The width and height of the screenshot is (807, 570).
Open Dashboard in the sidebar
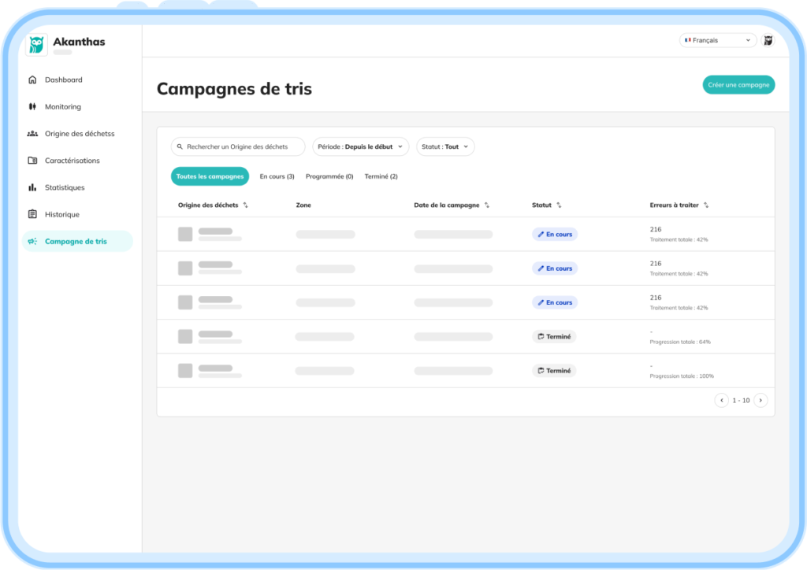click(77, 80)
